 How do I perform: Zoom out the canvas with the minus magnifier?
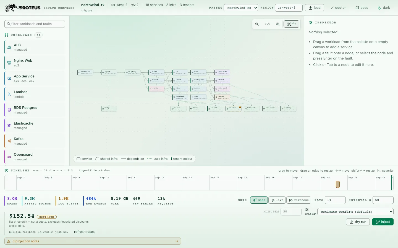tap(257, 24)
